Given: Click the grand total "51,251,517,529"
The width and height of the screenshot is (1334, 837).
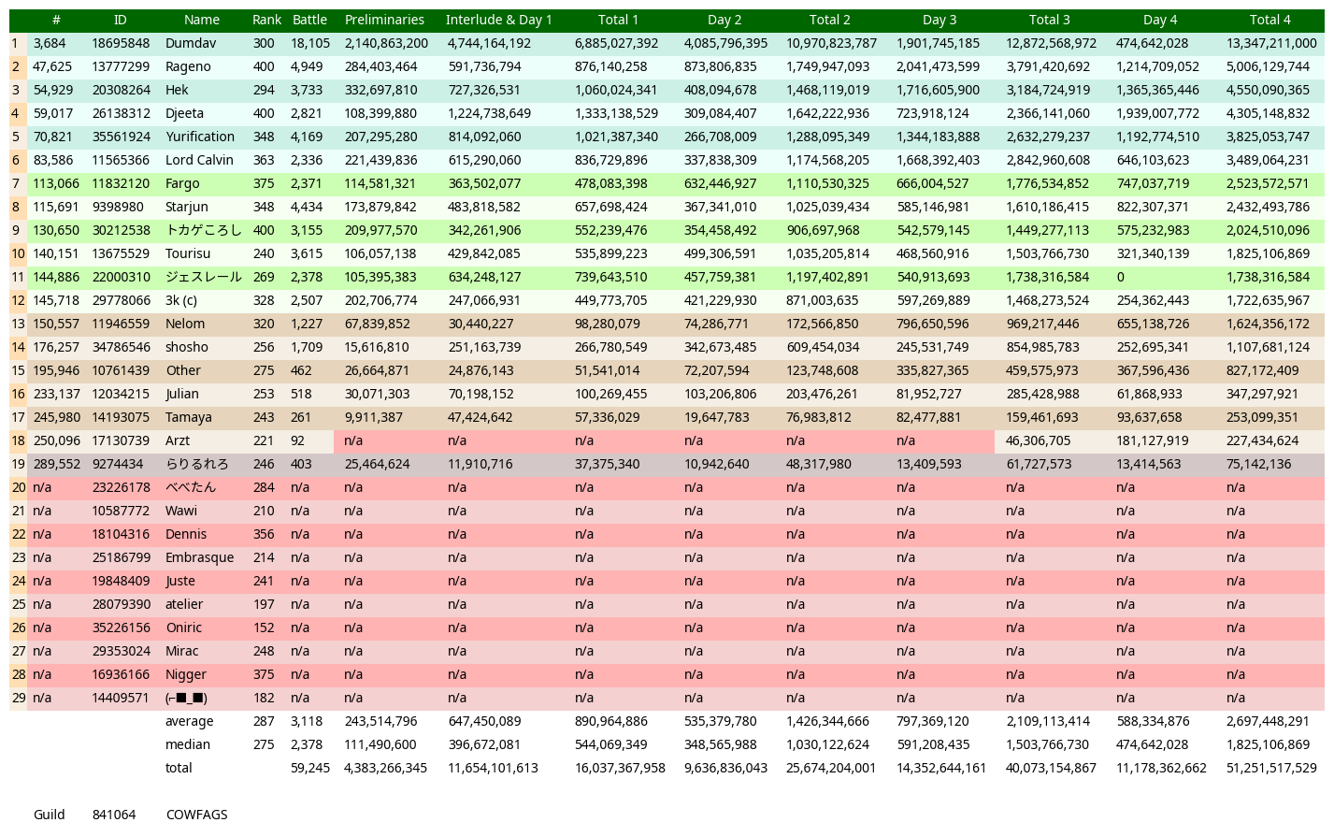Looking at the screenshot, I should pyautogui.click(x=1271, y=768).
